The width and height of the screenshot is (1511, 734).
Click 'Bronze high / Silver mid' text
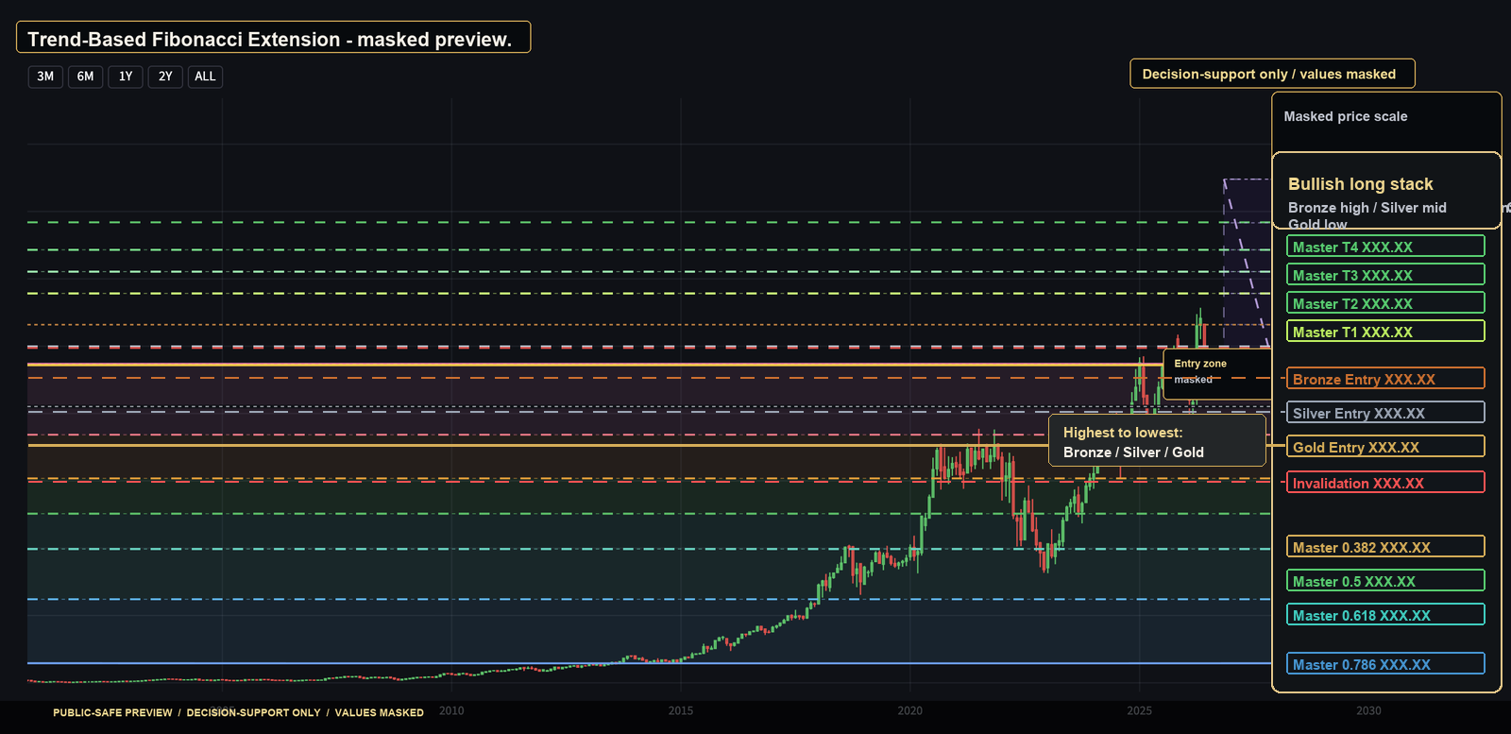pyautogui.click(x=1367, y=208)
